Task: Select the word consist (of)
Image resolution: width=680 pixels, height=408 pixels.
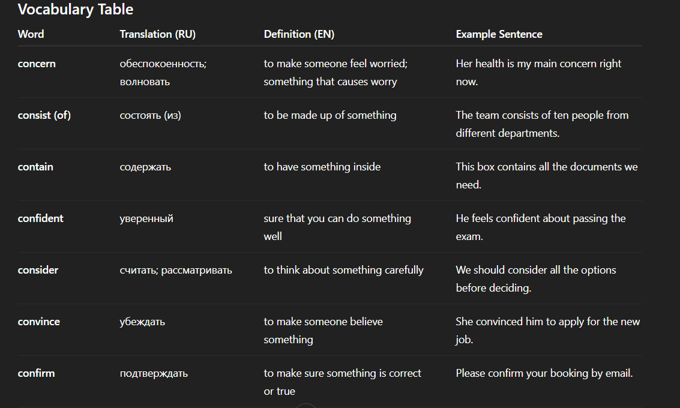Action: tap(44, 115)
